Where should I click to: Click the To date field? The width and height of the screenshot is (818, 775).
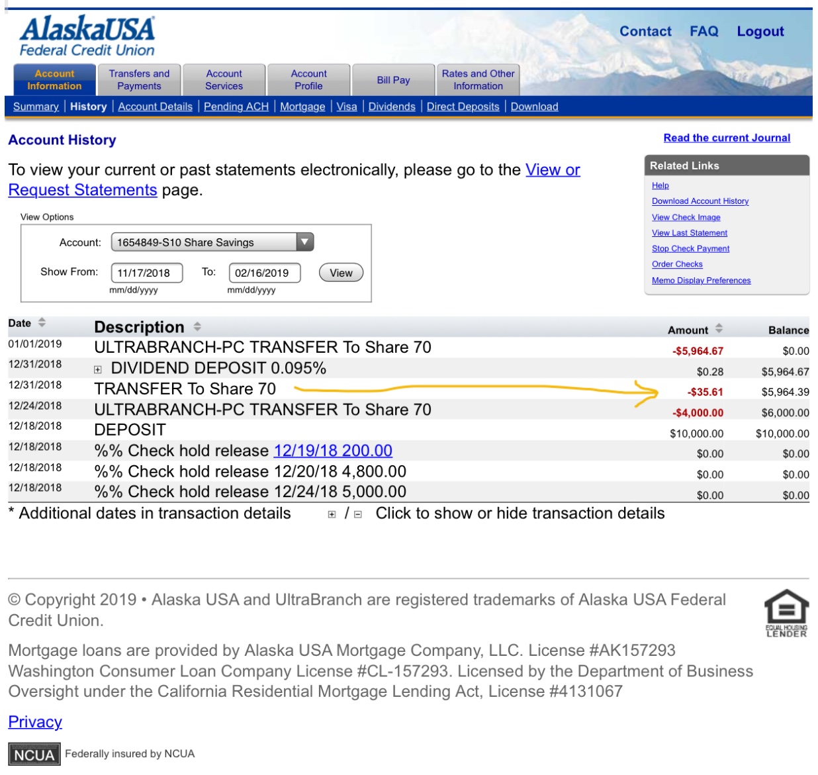click(265, 273)
